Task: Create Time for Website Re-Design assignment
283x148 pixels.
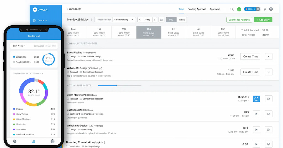Action: (x=250, y=72)
